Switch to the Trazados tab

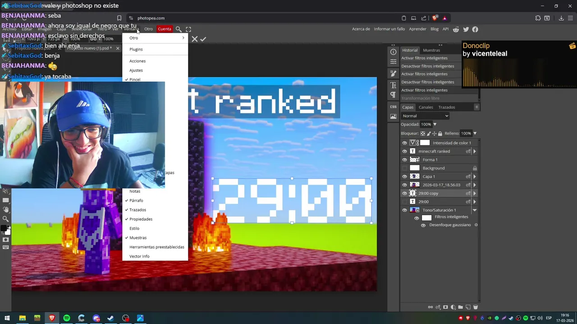447,107
